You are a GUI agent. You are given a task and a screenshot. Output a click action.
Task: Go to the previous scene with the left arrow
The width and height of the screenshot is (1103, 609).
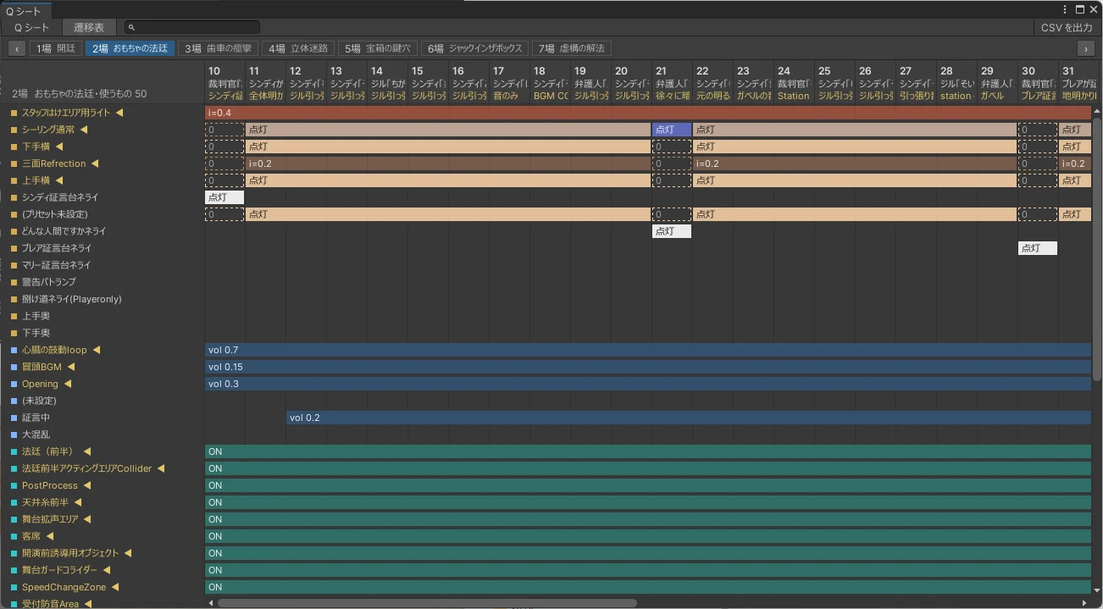click(17, 48)
